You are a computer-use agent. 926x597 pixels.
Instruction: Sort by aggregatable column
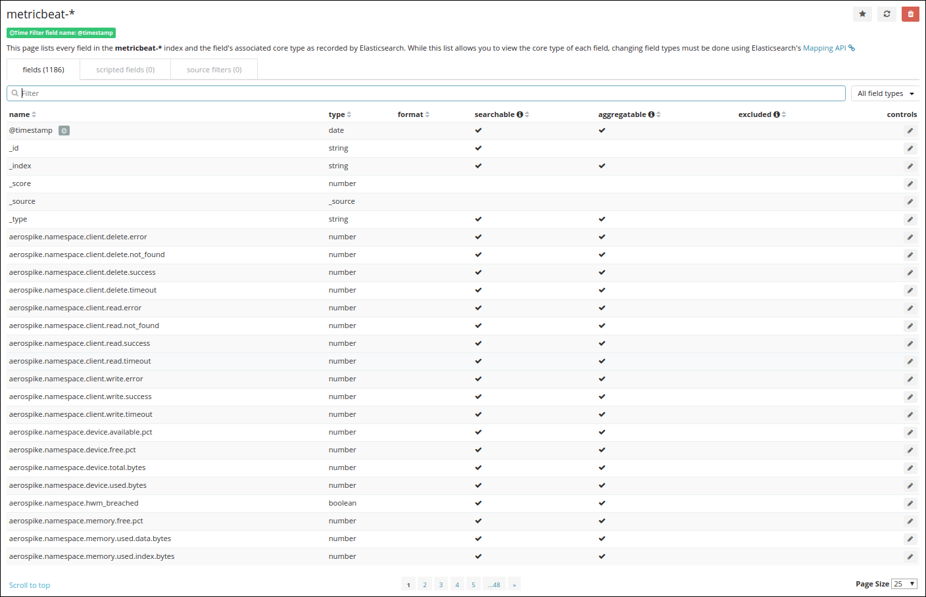pyautogui.click(x=629, y=114)
